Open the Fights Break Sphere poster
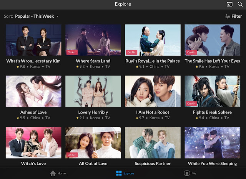The image size is (246, 179). [x=212, y=91]
